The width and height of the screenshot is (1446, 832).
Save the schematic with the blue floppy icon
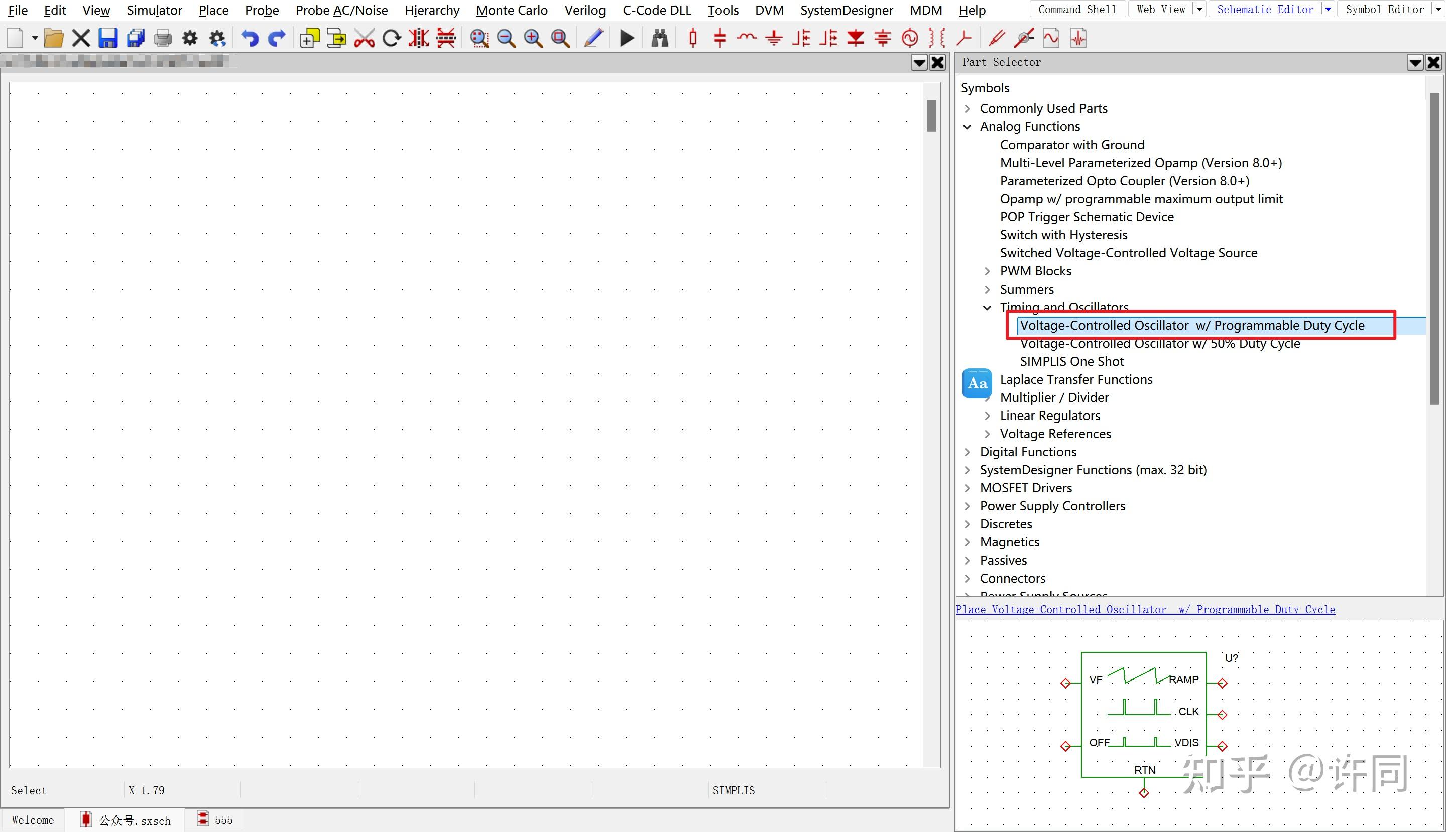click(108, 38)
